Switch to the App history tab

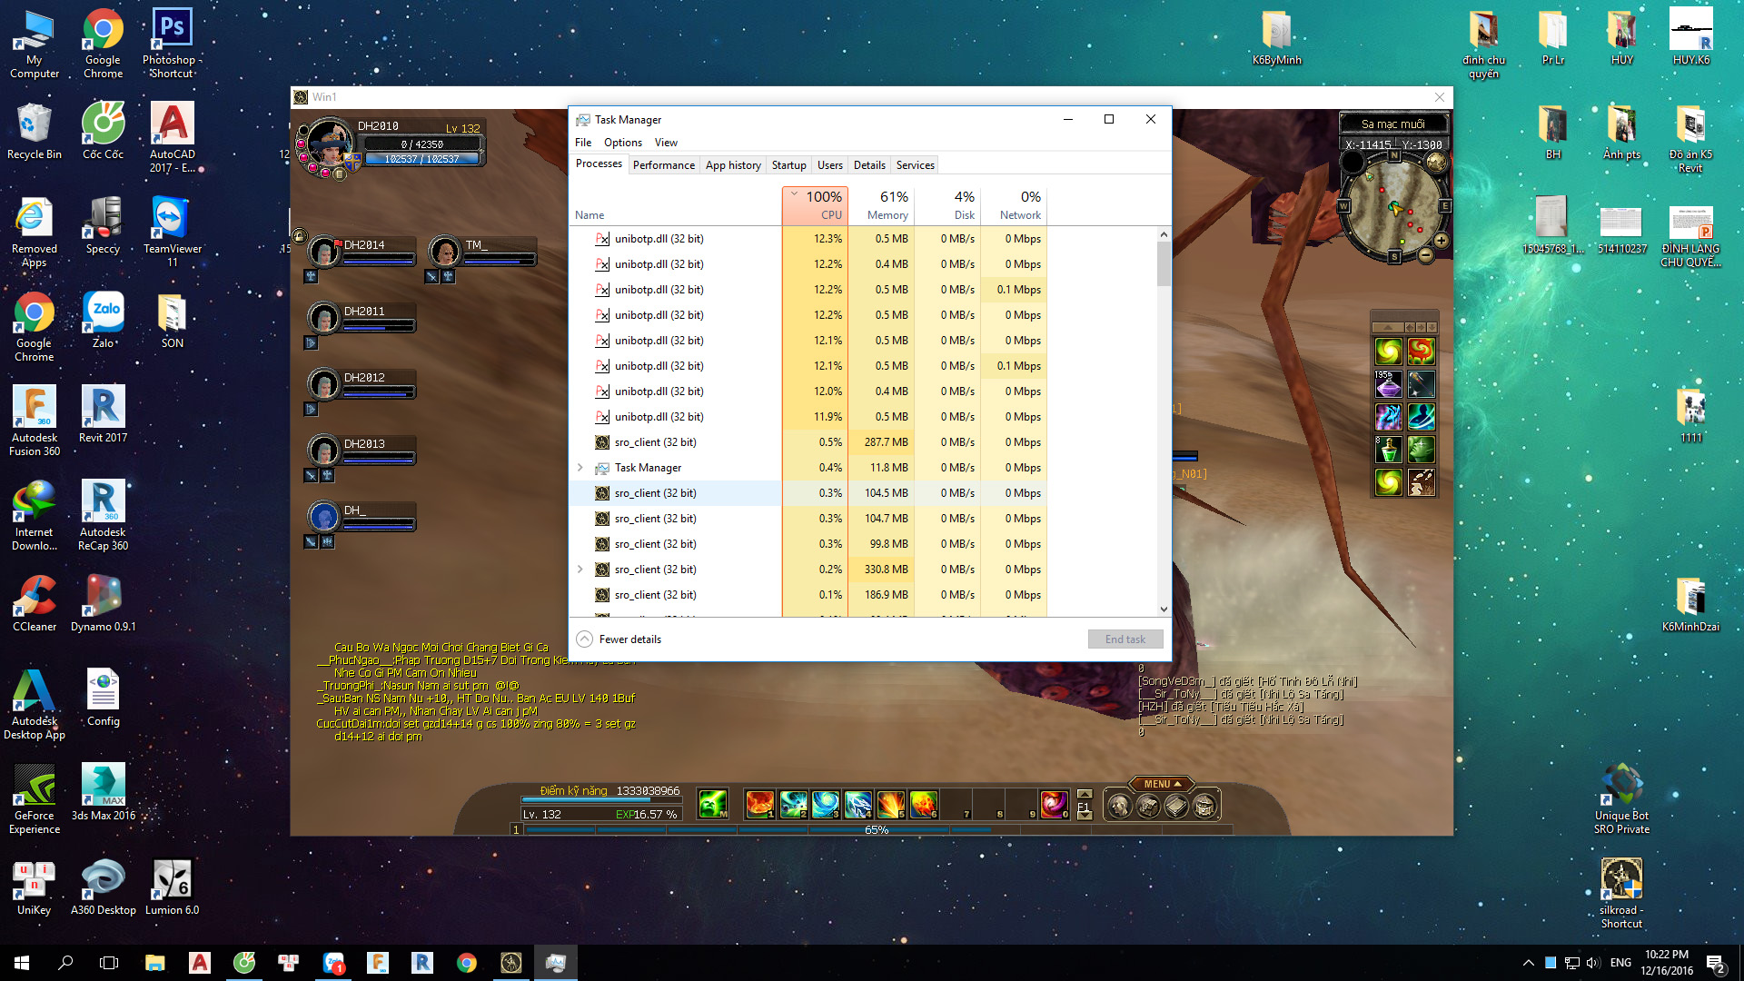click(x=733, y=165)
